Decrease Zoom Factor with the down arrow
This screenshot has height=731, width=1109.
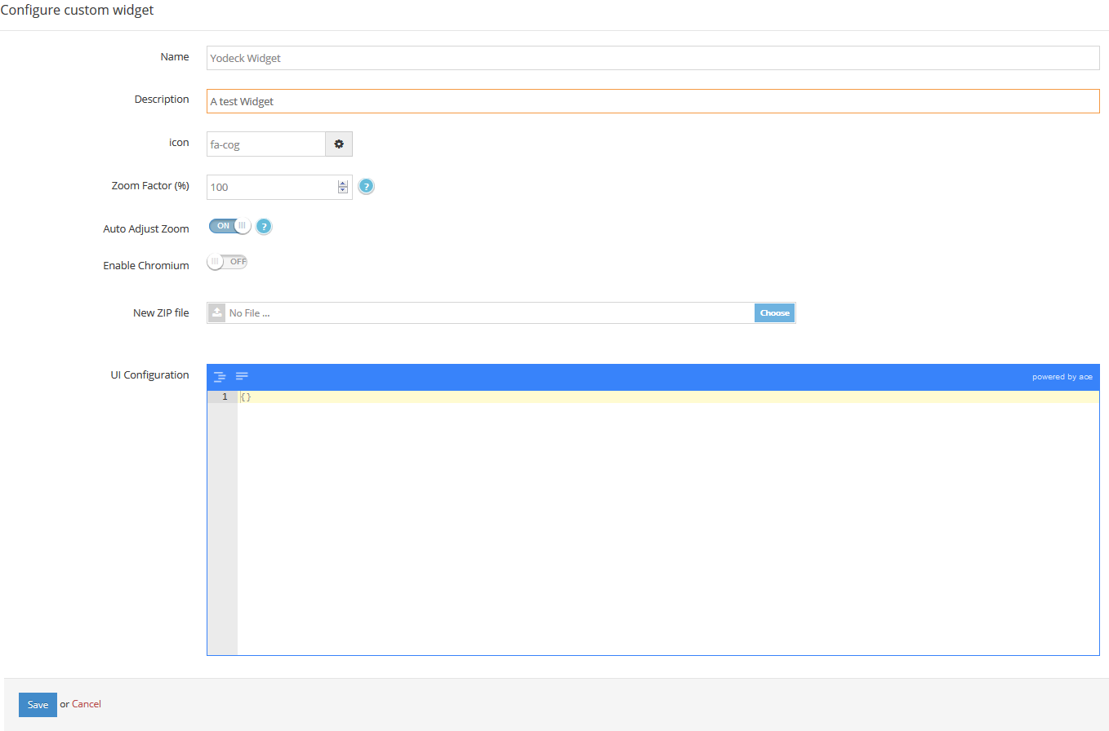coord(343,191)
